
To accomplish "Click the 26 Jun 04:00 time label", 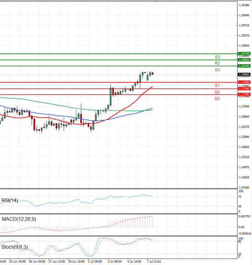I will [37, 262].
